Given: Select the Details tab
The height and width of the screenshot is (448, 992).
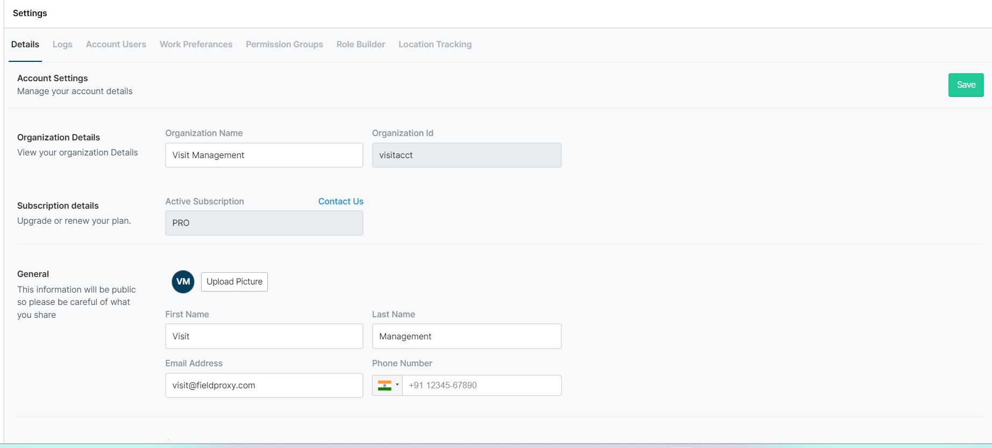Looking at the screenshot, I should (25, 45).
